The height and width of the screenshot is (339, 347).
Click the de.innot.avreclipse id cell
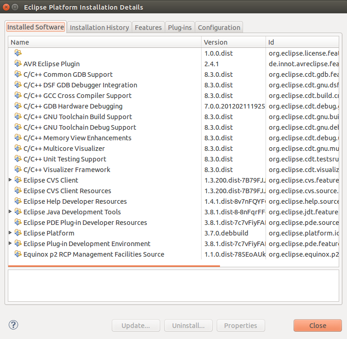tap(304, 64)
